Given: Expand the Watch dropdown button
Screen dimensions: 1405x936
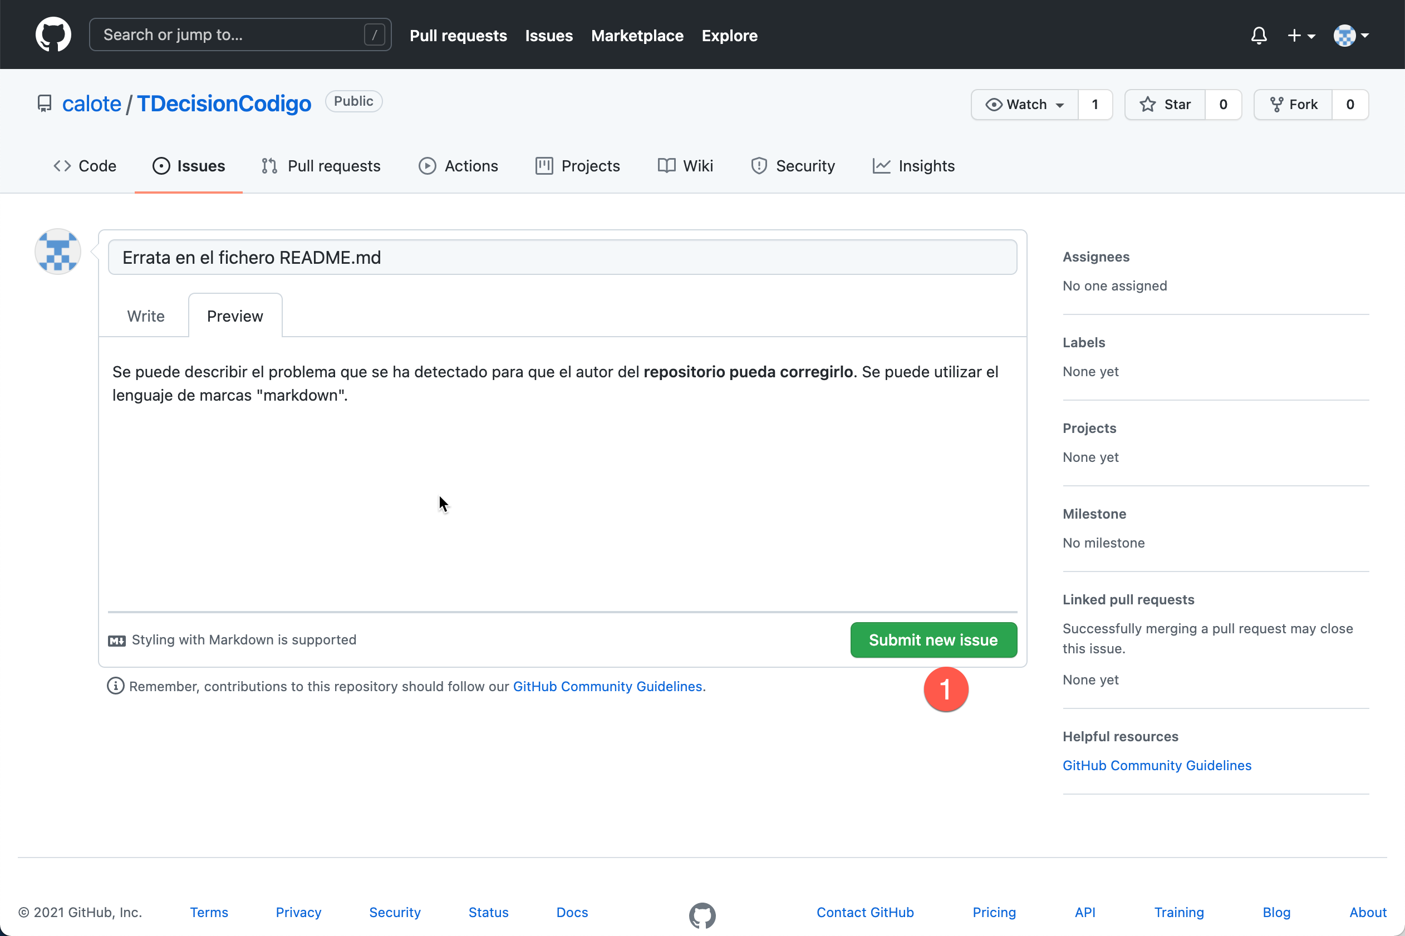Looking at the screenshot, I should (1025, 105).
